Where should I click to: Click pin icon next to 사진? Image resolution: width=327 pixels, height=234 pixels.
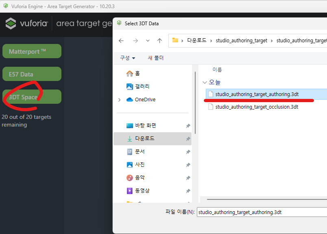[x=188, y=165]
